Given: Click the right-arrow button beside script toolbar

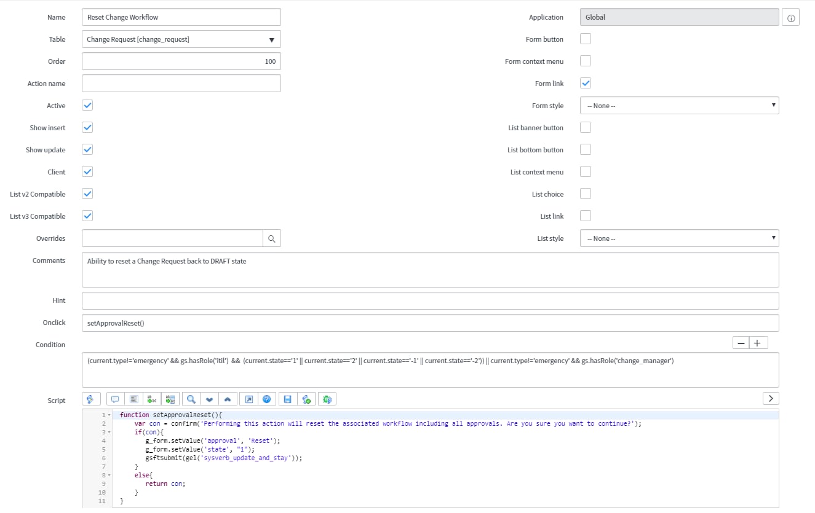Looking at the screenshot, I should click(771, 399).
